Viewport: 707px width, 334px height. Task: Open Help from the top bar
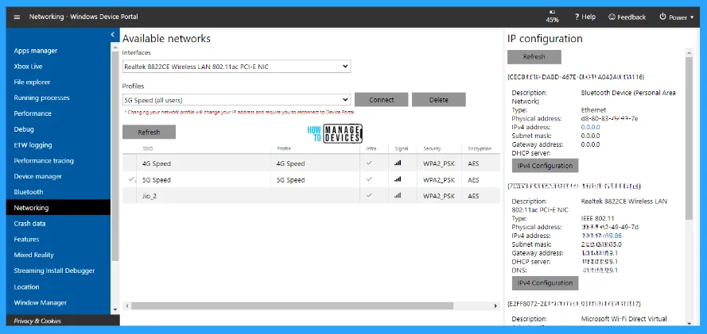pyautogui.click(x=585, y=17)
